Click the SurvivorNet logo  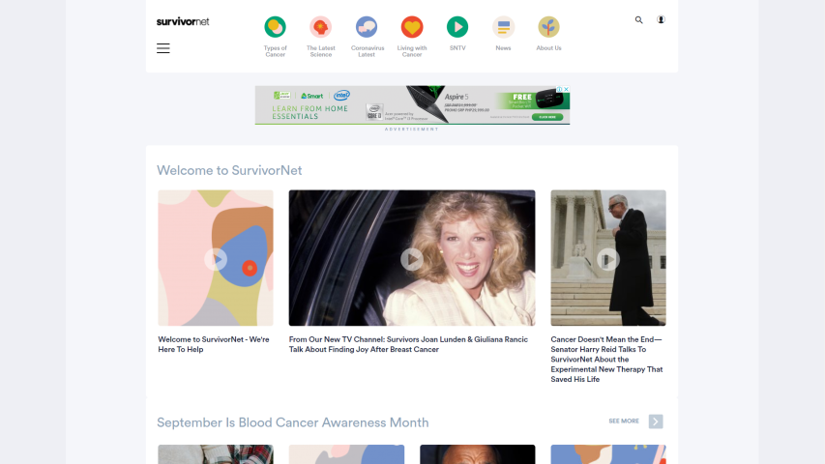[x=183, y=20]
